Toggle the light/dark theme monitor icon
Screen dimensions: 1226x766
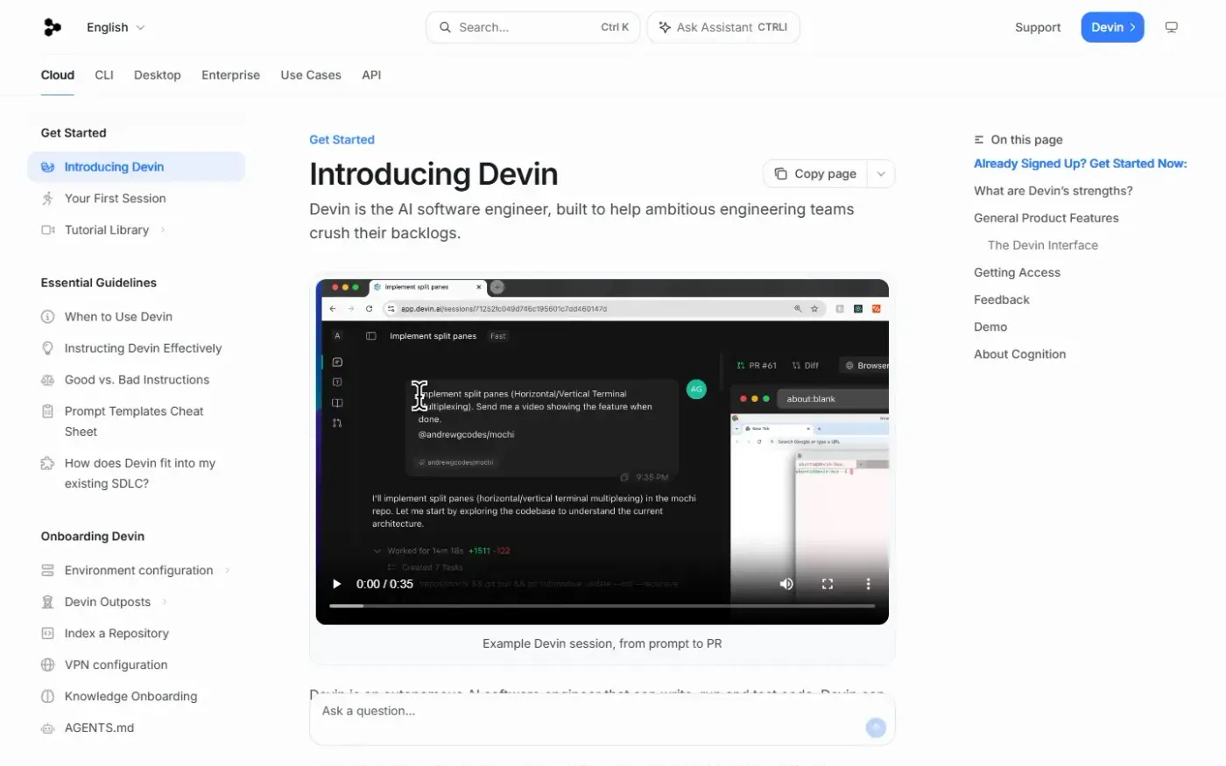1171,27
